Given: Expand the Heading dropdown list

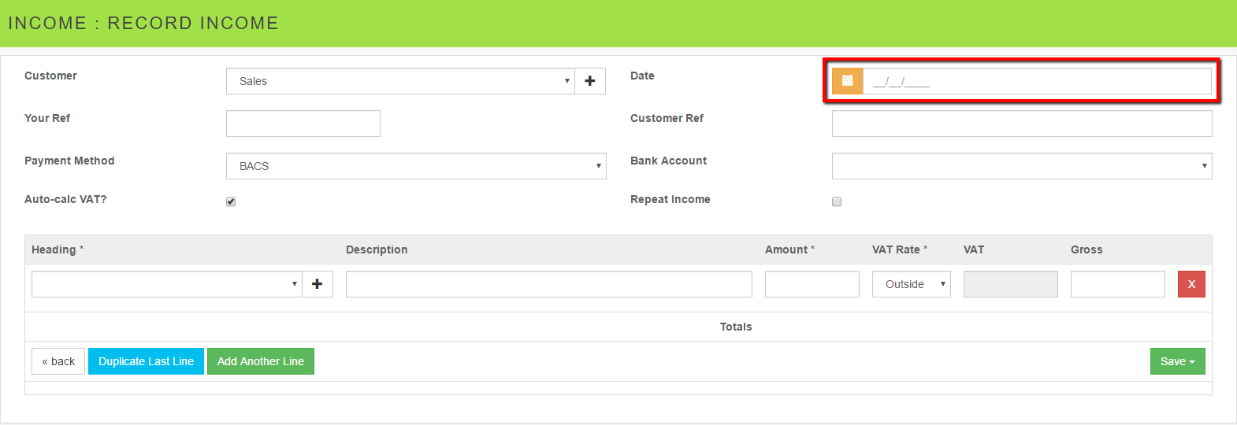Looking at the screenshot, I should coord(167,284).
